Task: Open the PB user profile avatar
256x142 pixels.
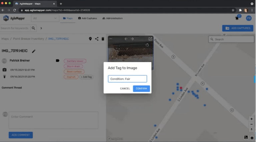Action: point(249,18)
